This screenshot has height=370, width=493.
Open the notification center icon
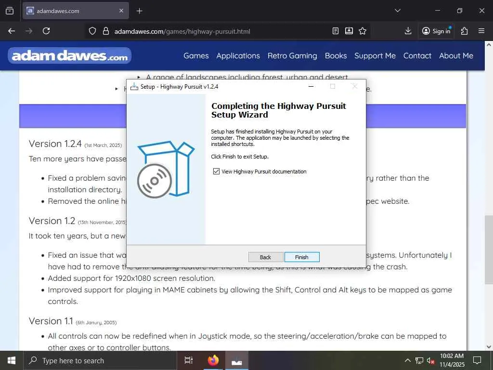(477, 360)
